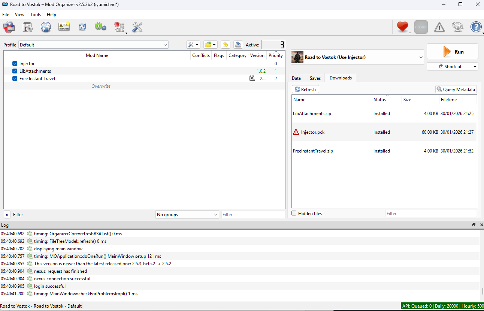Open Settings wrench and screwdriver icon
Image resolution: width=484 pixels, height=311 pixels.
(137, 27)
